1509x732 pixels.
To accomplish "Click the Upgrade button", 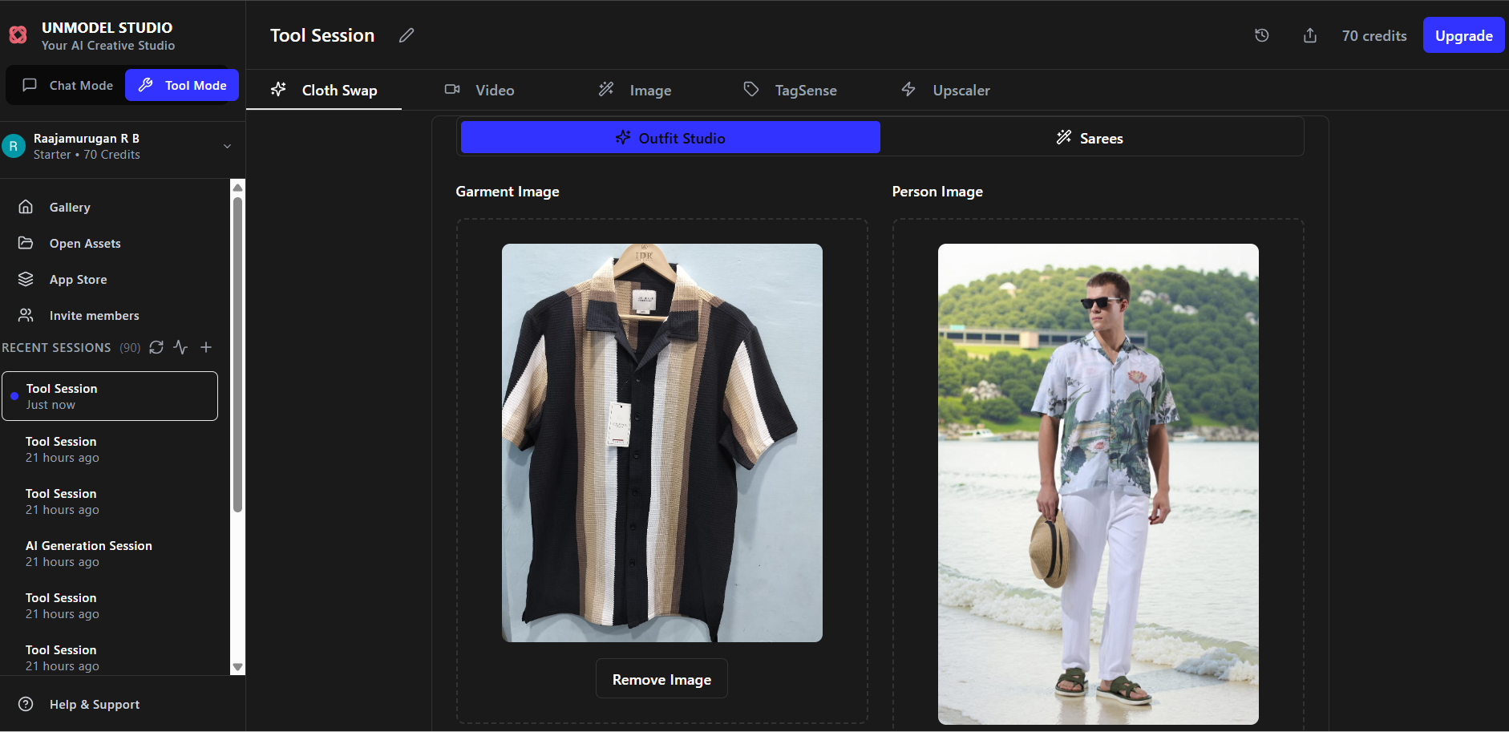I will [x=1463, y=35].
